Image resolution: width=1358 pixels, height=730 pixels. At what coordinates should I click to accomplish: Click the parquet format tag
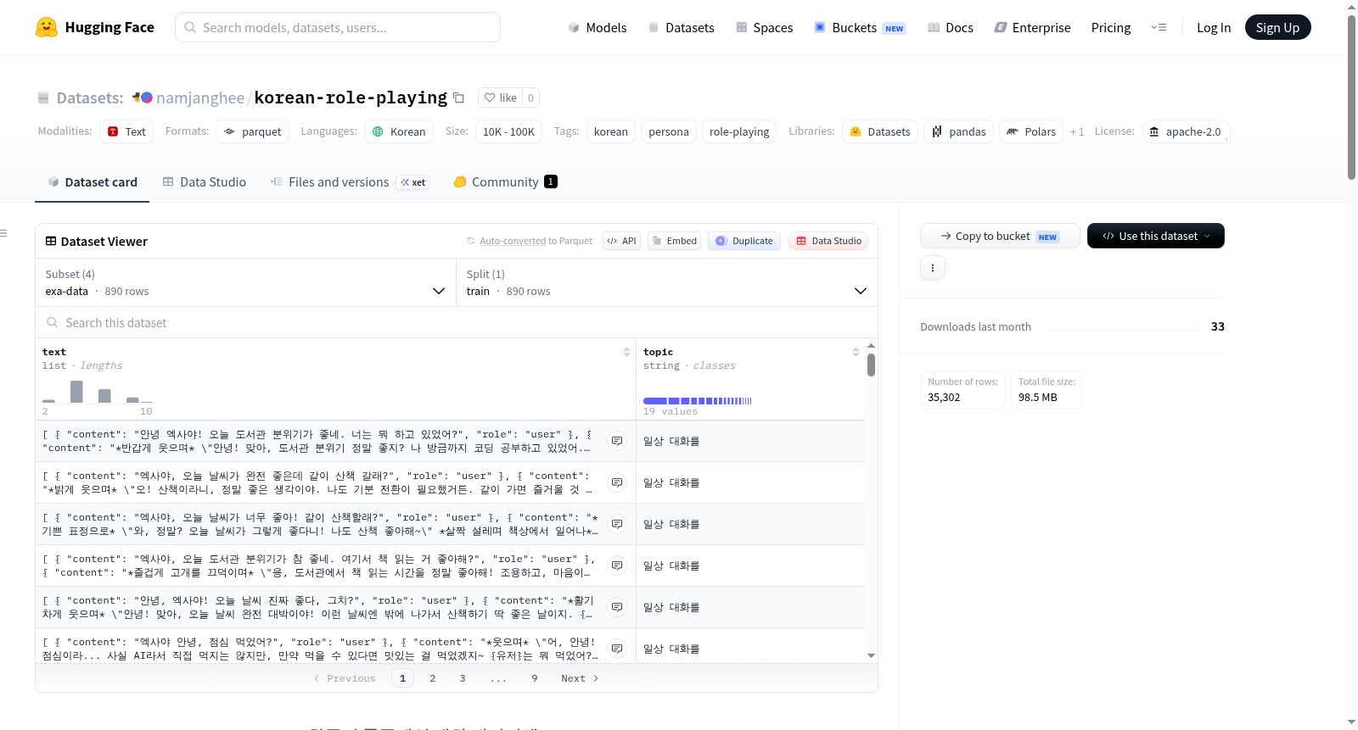[x=252, y=131]
